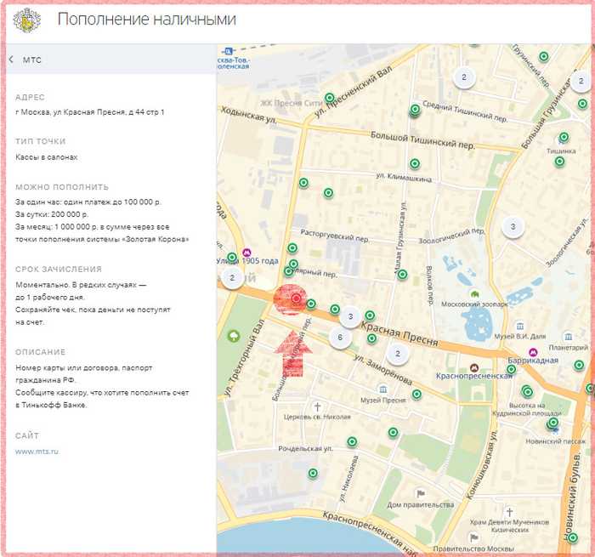This screenshot has width=595, height=557.
Task: Click the Московский зоопарк landmark icon
Action: (474, 294)
